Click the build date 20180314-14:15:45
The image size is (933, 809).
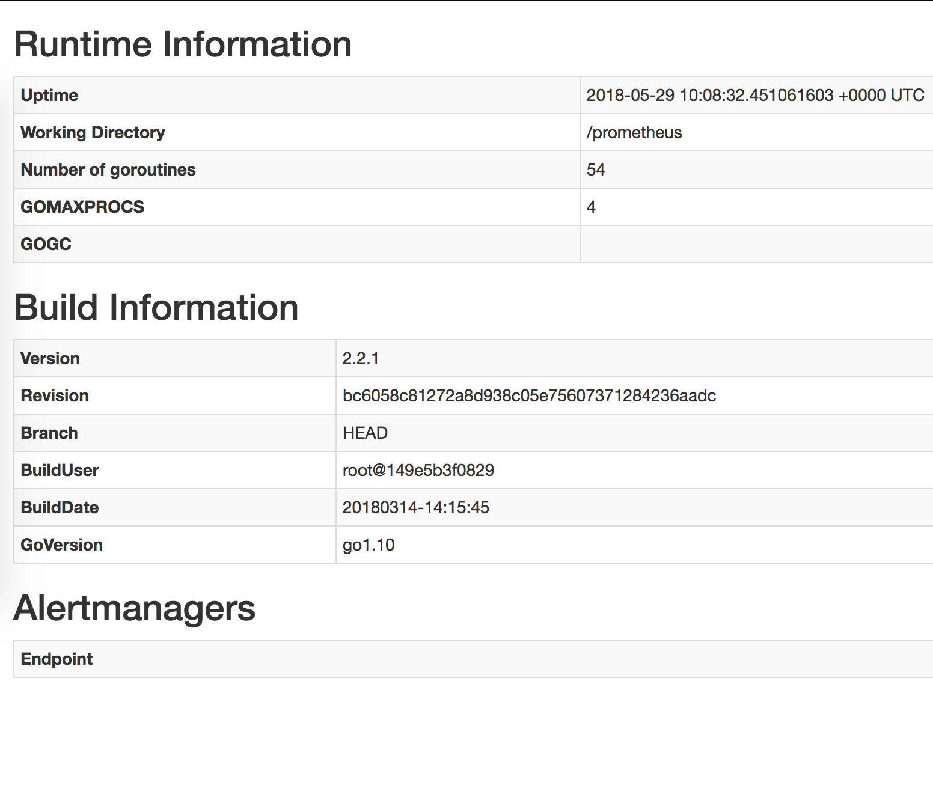click(x=416, y=507)
